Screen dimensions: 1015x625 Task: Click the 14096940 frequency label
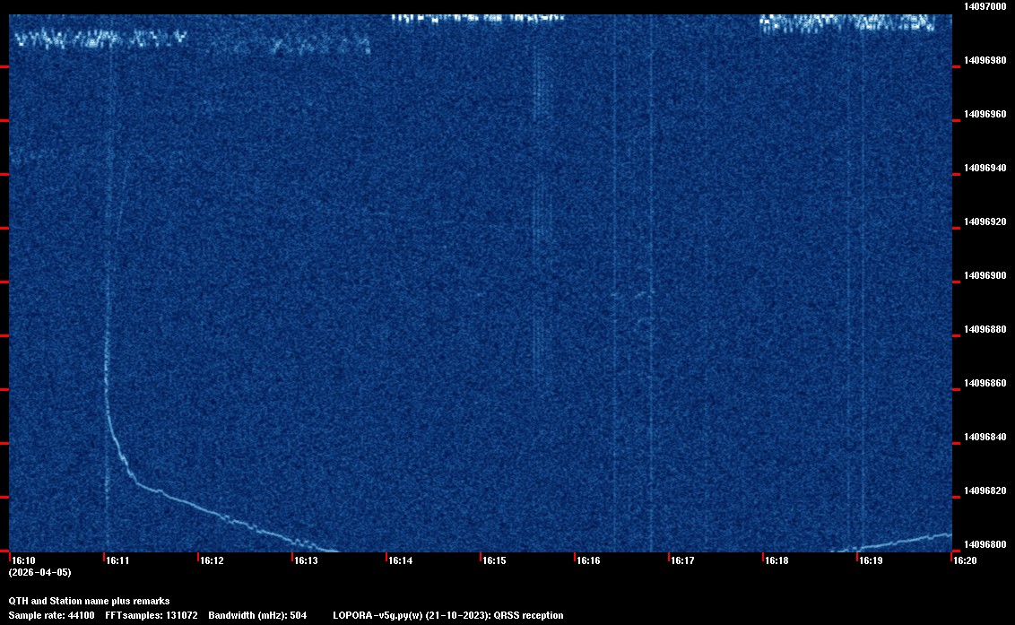(x=985, y=168)
